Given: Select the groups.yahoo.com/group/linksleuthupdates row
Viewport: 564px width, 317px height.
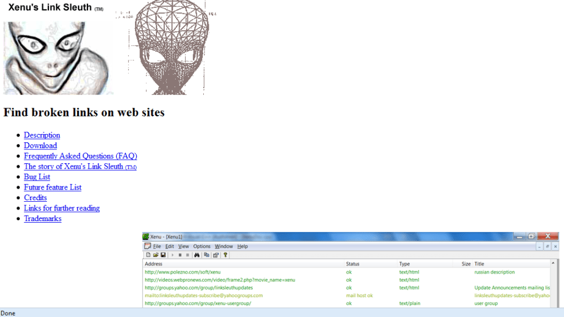Looking at the screenshot, I should (x=346, y=288).
